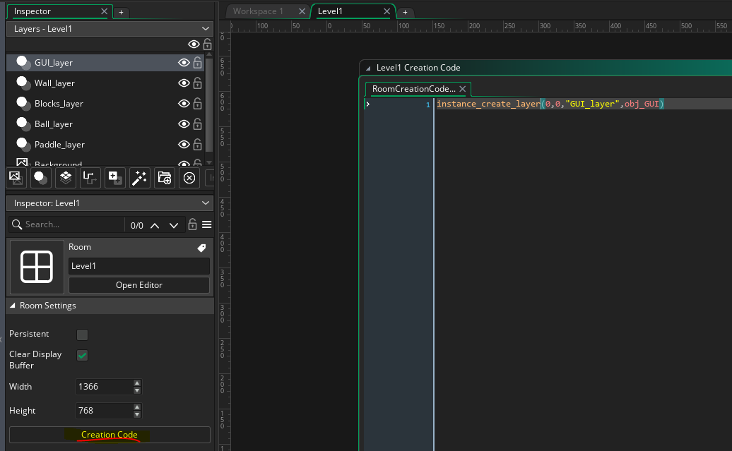732x451 pixels.
Task: Click the Blocks_layer instance layer icon
Action: (x=23, y=104)
